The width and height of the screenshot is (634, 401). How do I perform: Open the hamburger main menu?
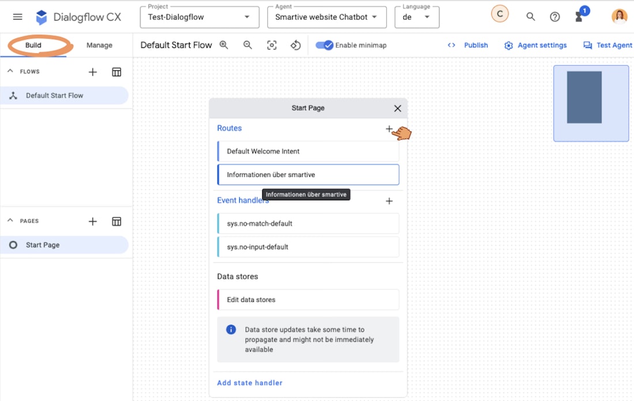pyautogui.click(x=17, y=17)
